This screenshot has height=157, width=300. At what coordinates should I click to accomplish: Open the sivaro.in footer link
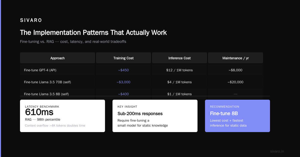[x=277, y=151]
